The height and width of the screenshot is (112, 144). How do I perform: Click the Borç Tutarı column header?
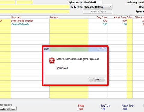pos(102,17)
